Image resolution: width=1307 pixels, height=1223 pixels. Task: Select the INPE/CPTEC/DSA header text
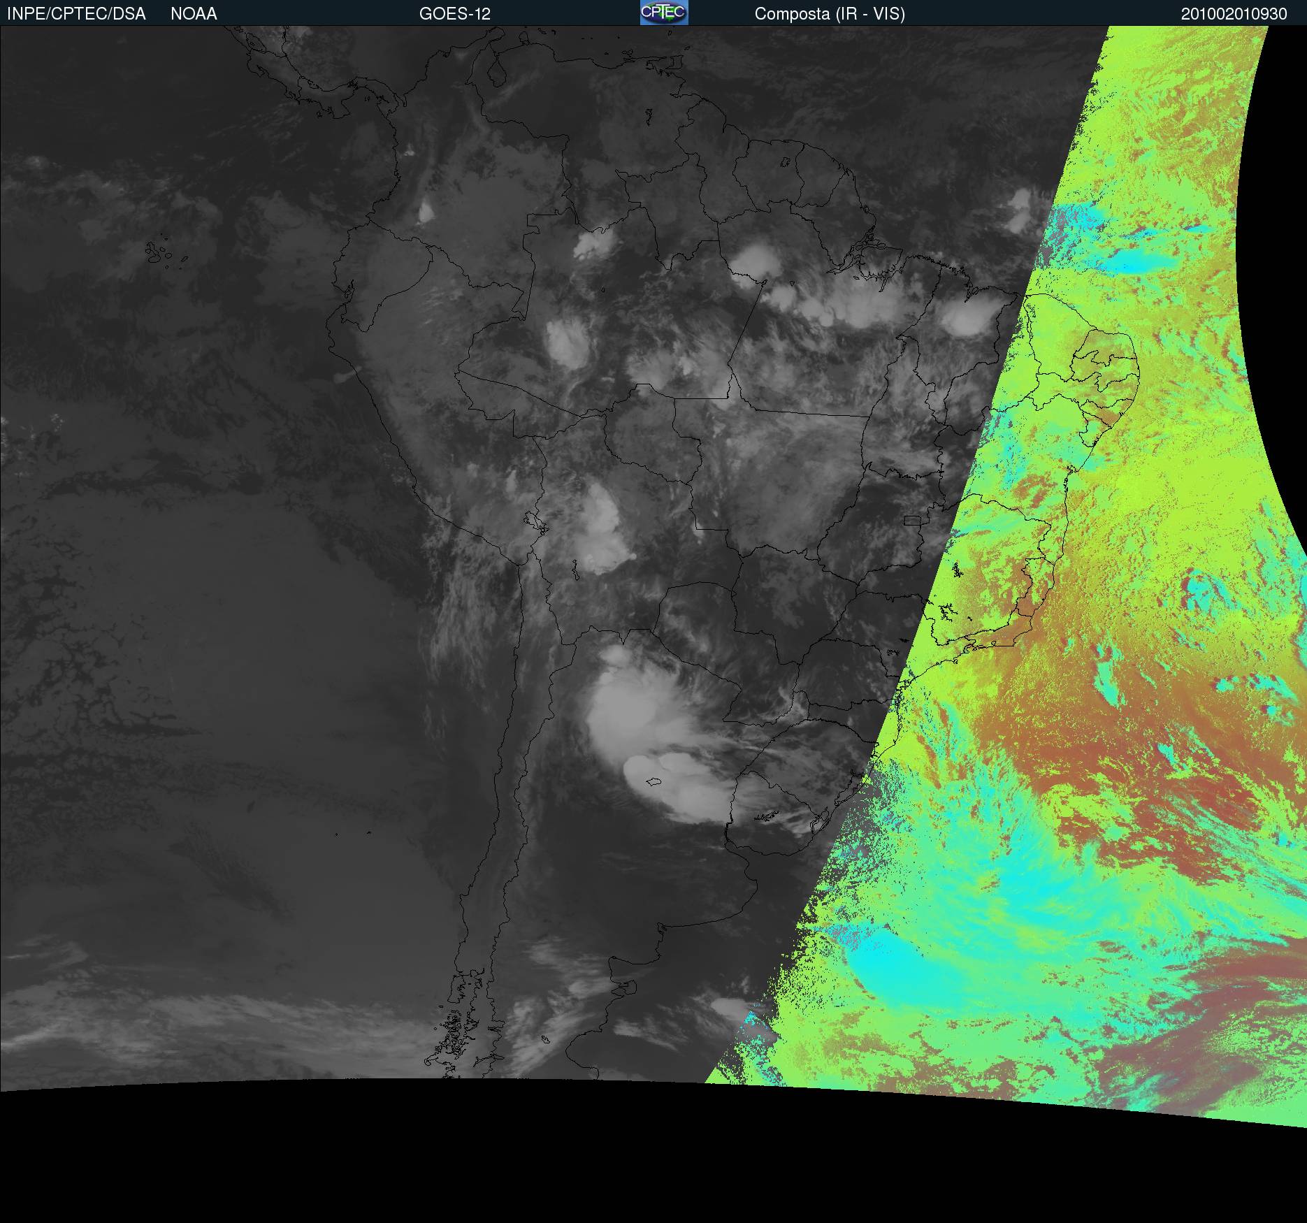pos(76,14)
